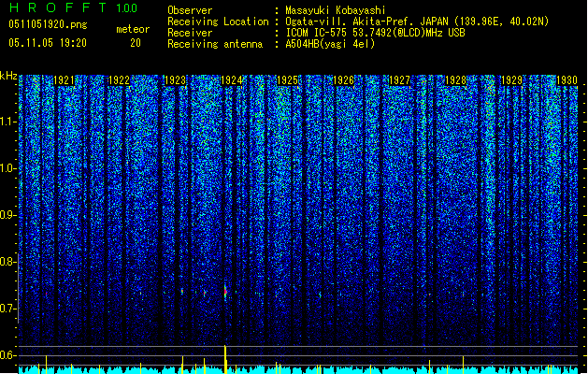Screen dimensions: 588x374
Task: Click the 1923 time marker
Action: 175,80
